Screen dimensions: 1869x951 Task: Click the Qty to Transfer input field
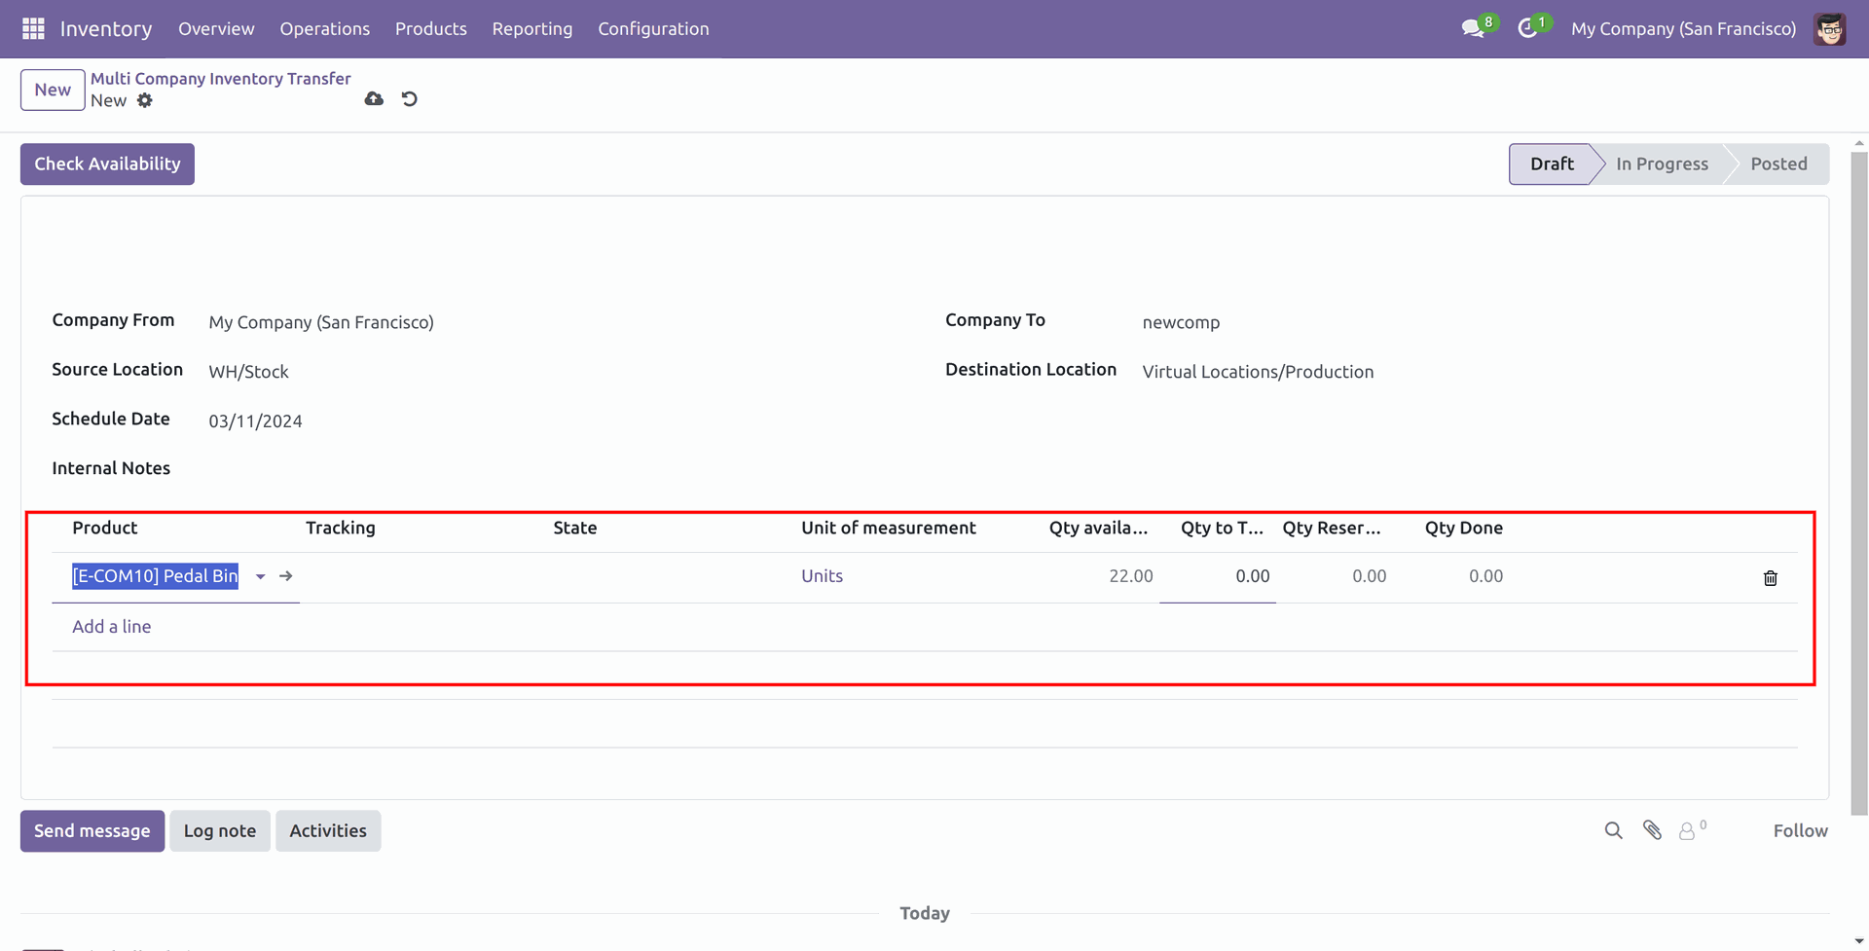1217,576
